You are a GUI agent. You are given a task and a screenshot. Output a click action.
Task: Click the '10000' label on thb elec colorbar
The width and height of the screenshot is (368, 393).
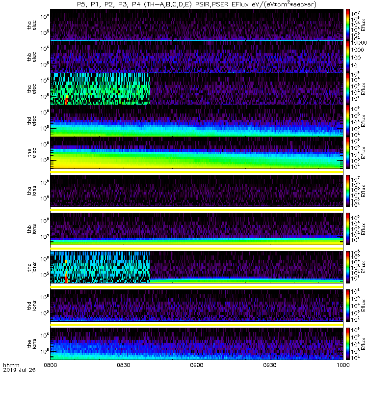click(359, 43)
